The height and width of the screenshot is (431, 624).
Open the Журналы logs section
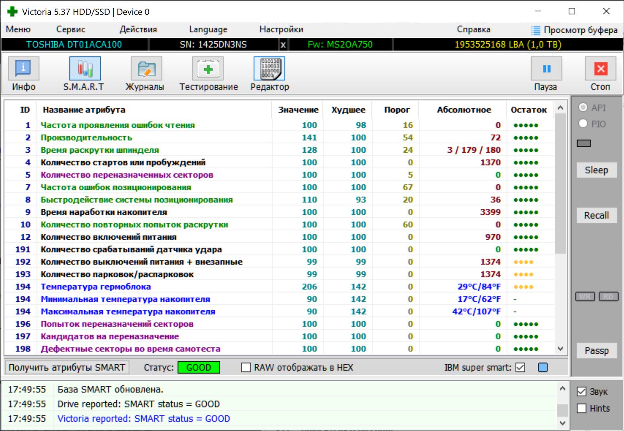coord(146,69)
